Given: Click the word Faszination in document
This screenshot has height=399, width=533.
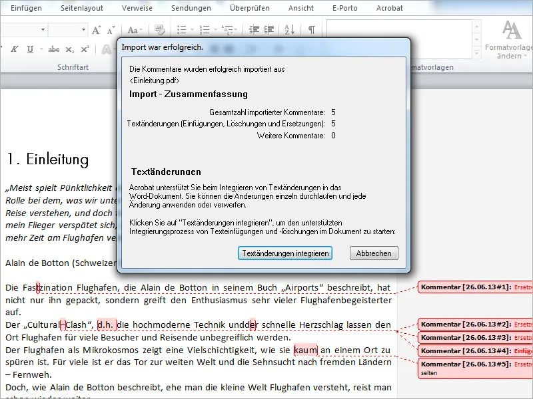Looking at the screenshot, I should click(47, 288).
